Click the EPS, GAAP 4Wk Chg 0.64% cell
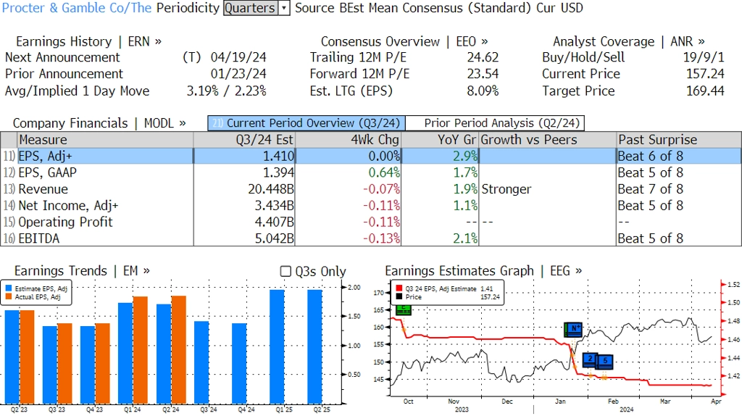The width and height of the screenshot is (742, 416). click(348, 172)
